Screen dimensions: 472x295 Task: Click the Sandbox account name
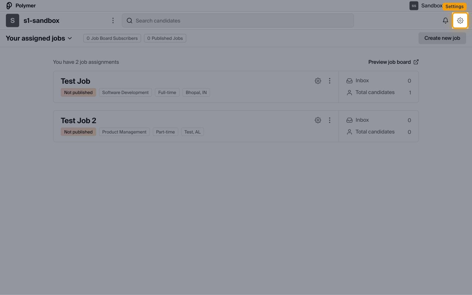432,6
